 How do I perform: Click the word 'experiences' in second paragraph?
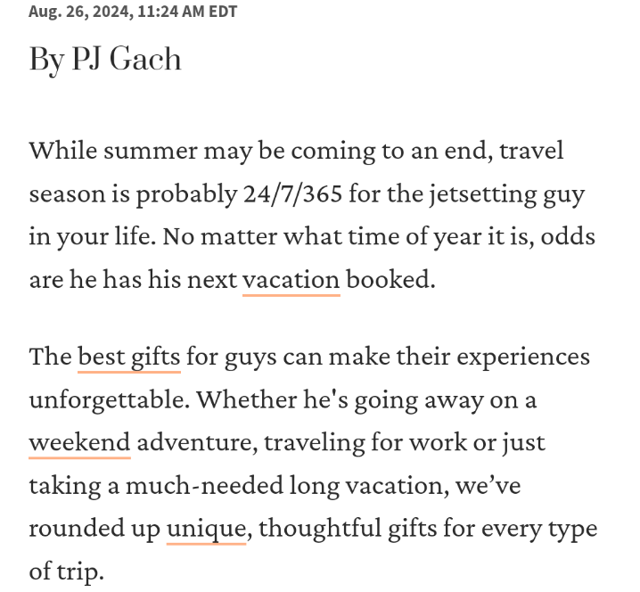coord(523,358)
